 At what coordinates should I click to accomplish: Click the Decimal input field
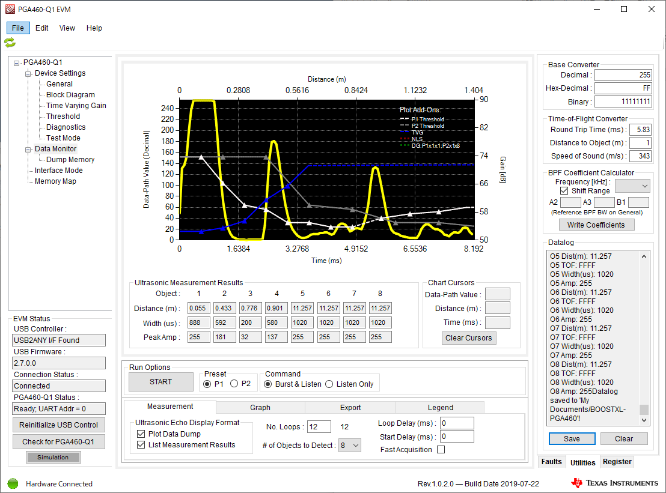[623, 75]
